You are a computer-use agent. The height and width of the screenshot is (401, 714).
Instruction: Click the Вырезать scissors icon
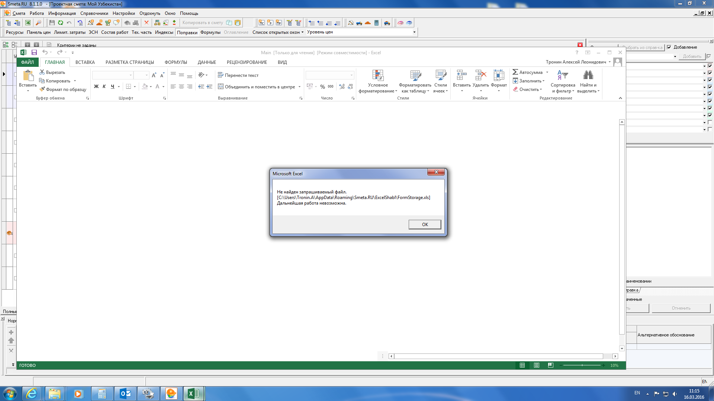click(x=42, y=72)
